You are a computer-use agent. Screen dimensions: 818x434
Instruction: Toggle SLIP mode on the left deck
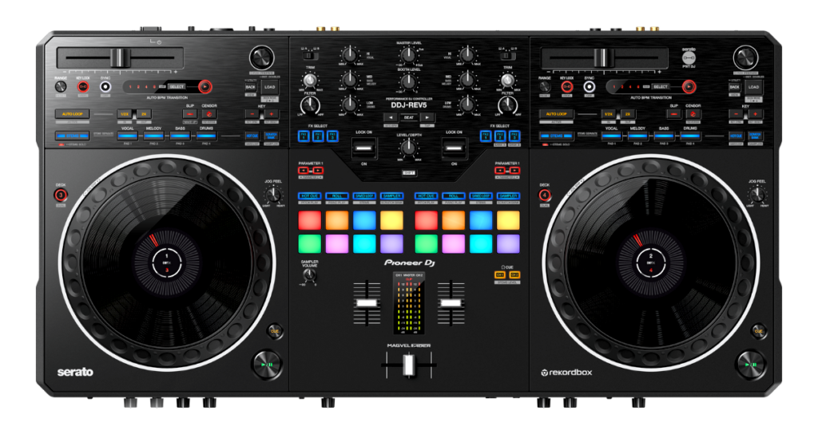click(x=189, y=113)
